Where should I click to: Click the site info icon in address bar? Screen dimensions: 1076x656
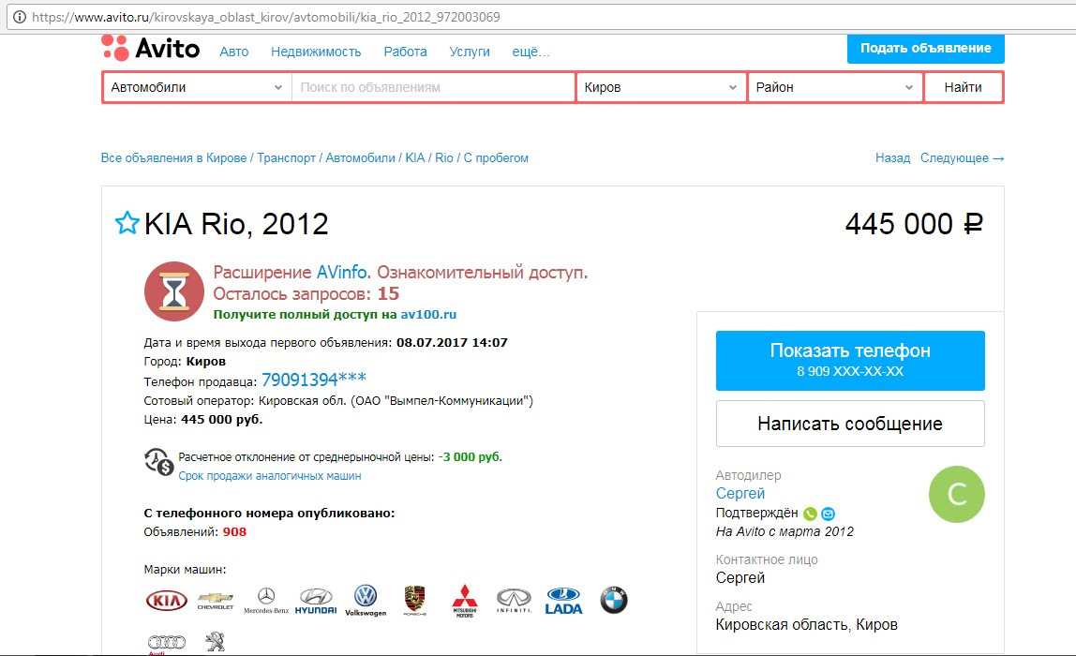click(19, 17)
